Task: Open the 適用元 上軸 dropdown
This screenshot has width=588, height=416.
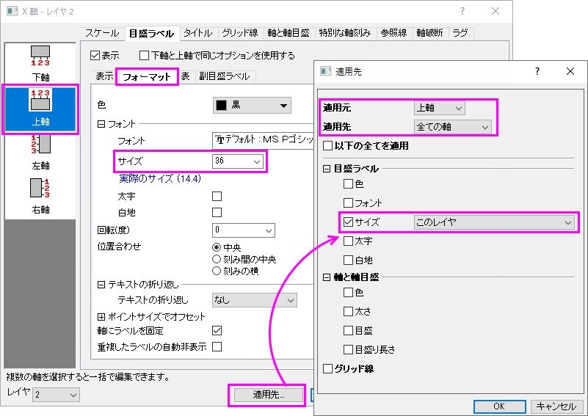Action: [440, 108]
